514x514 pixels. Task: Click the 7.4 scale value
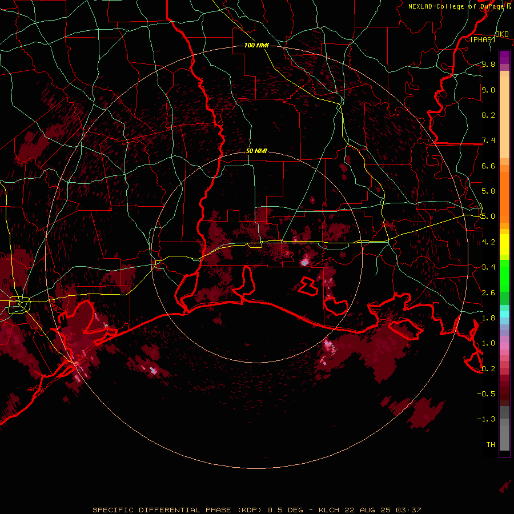pos(488,140)
